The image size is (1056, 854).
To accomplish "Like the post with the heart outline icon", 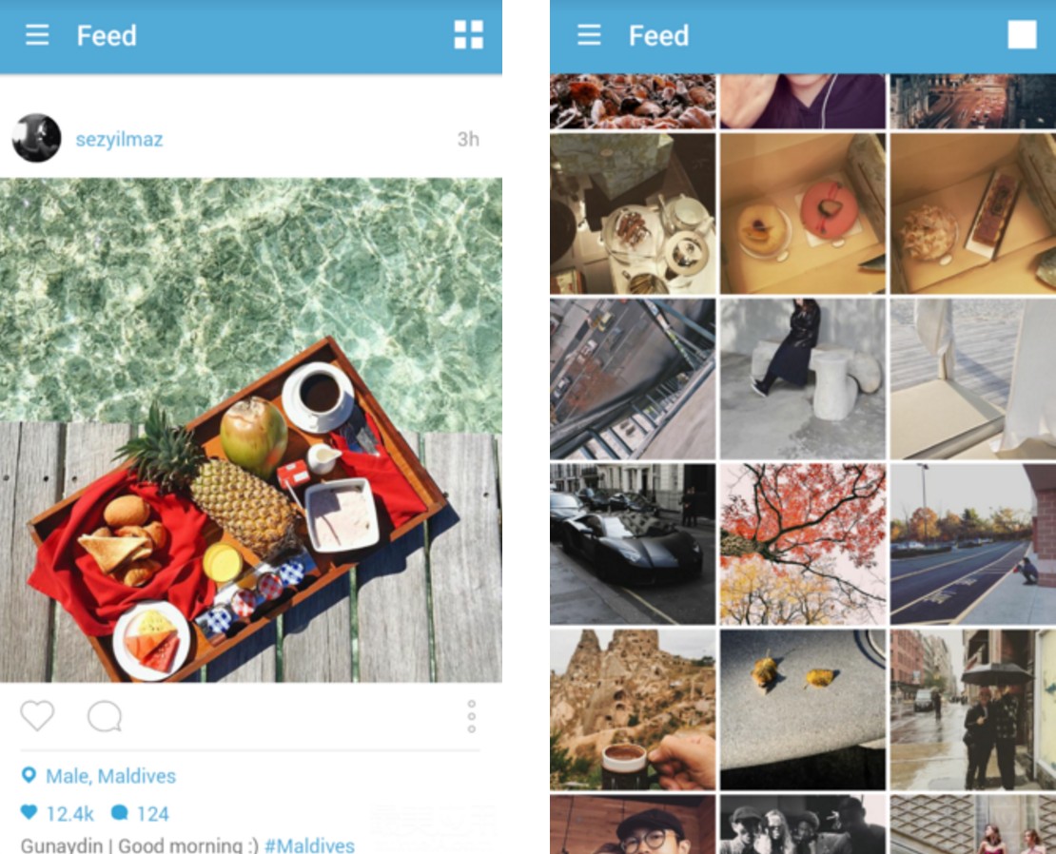I will point(37,715).
